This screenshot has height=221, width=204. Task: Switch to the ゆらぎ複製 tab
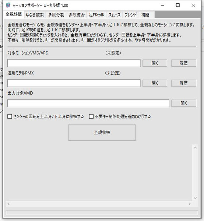point(35,15)
